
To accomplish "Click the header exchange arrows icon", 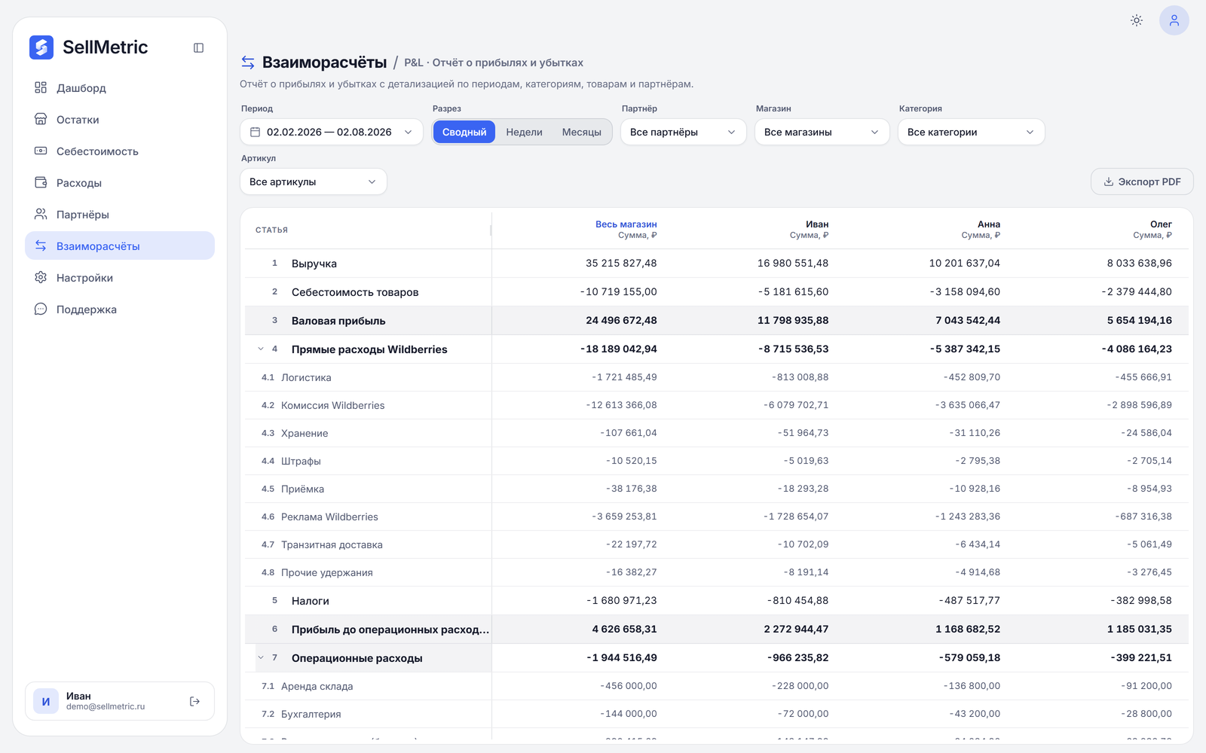I will coord(248,62).
